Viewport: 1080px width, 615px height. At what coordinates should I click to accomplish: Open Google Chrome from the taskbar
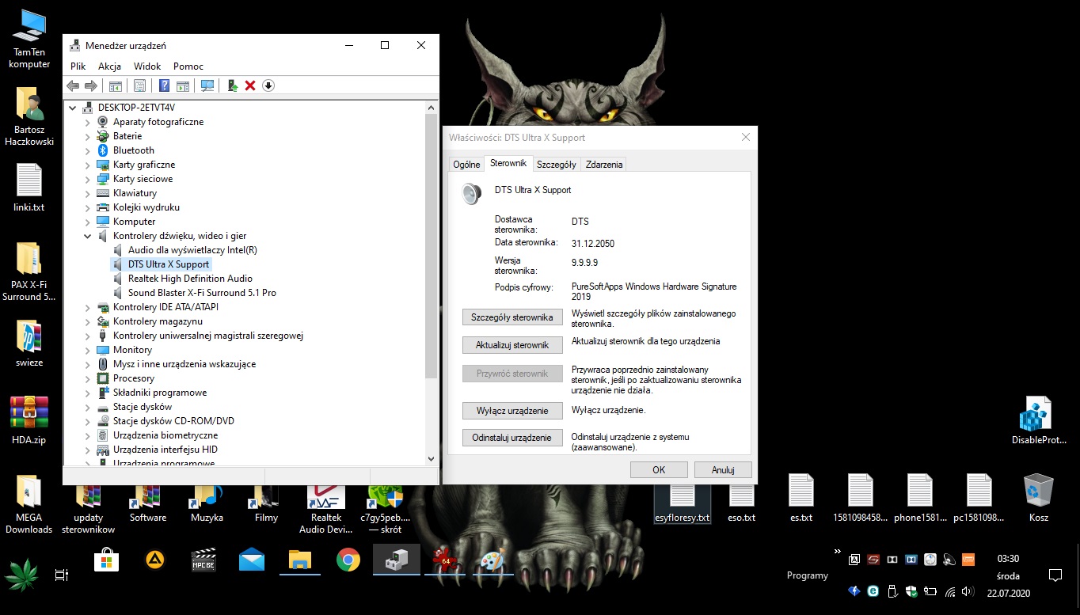tap(348, 560)
